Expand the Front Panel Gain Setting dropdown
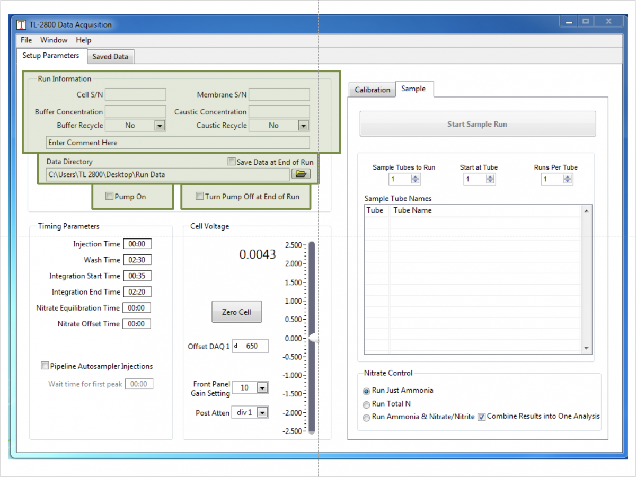Image resolution: width=636 pixels, height=477 pixels. (262, 388)
